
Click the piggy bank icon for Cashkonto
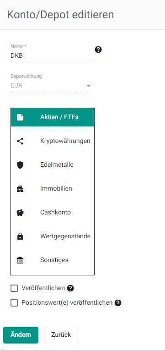click(20, 213)
